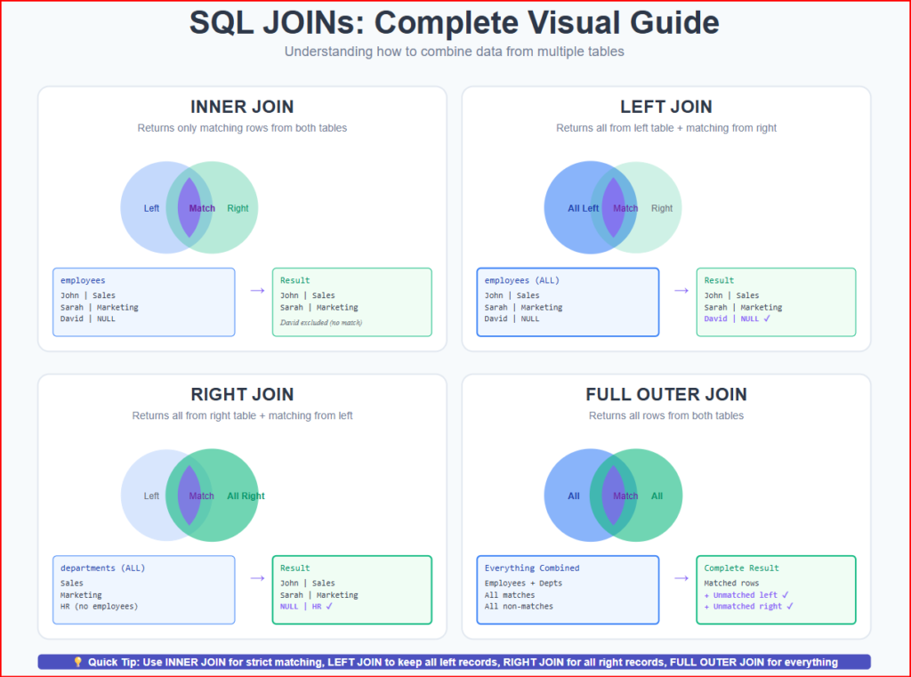Click 'Matched rows' line
The image size is (911, 677).
(731, 583)
